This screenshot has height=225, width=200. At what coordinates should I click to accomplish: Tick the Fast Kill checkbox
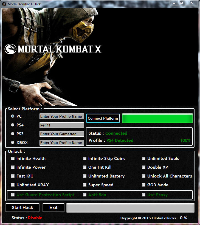13,176
